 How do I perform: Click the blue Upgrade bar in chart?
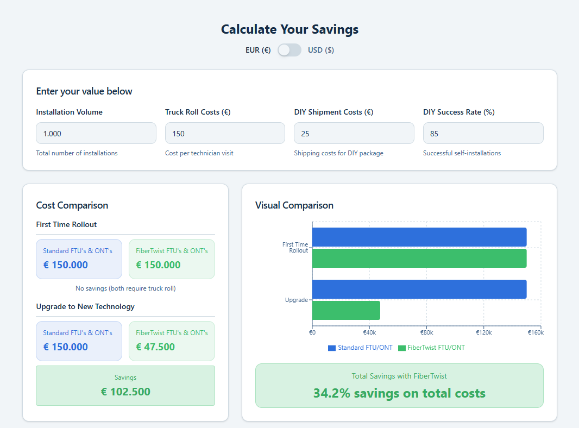(419, 289)
